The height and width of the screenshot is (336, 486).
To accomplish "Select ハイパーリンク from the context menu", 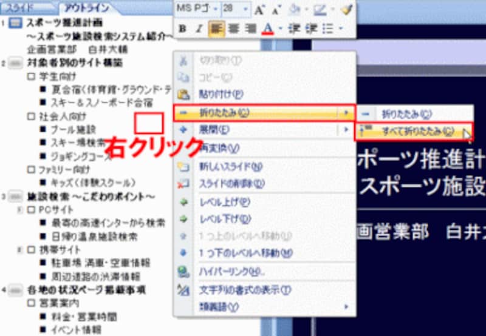I will (x=265, y=272).
